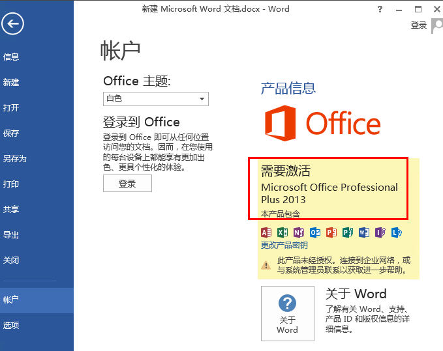The image size is (443, 351).
Task: Go back using the circled arrow
Action: click(x=12, y=23)
